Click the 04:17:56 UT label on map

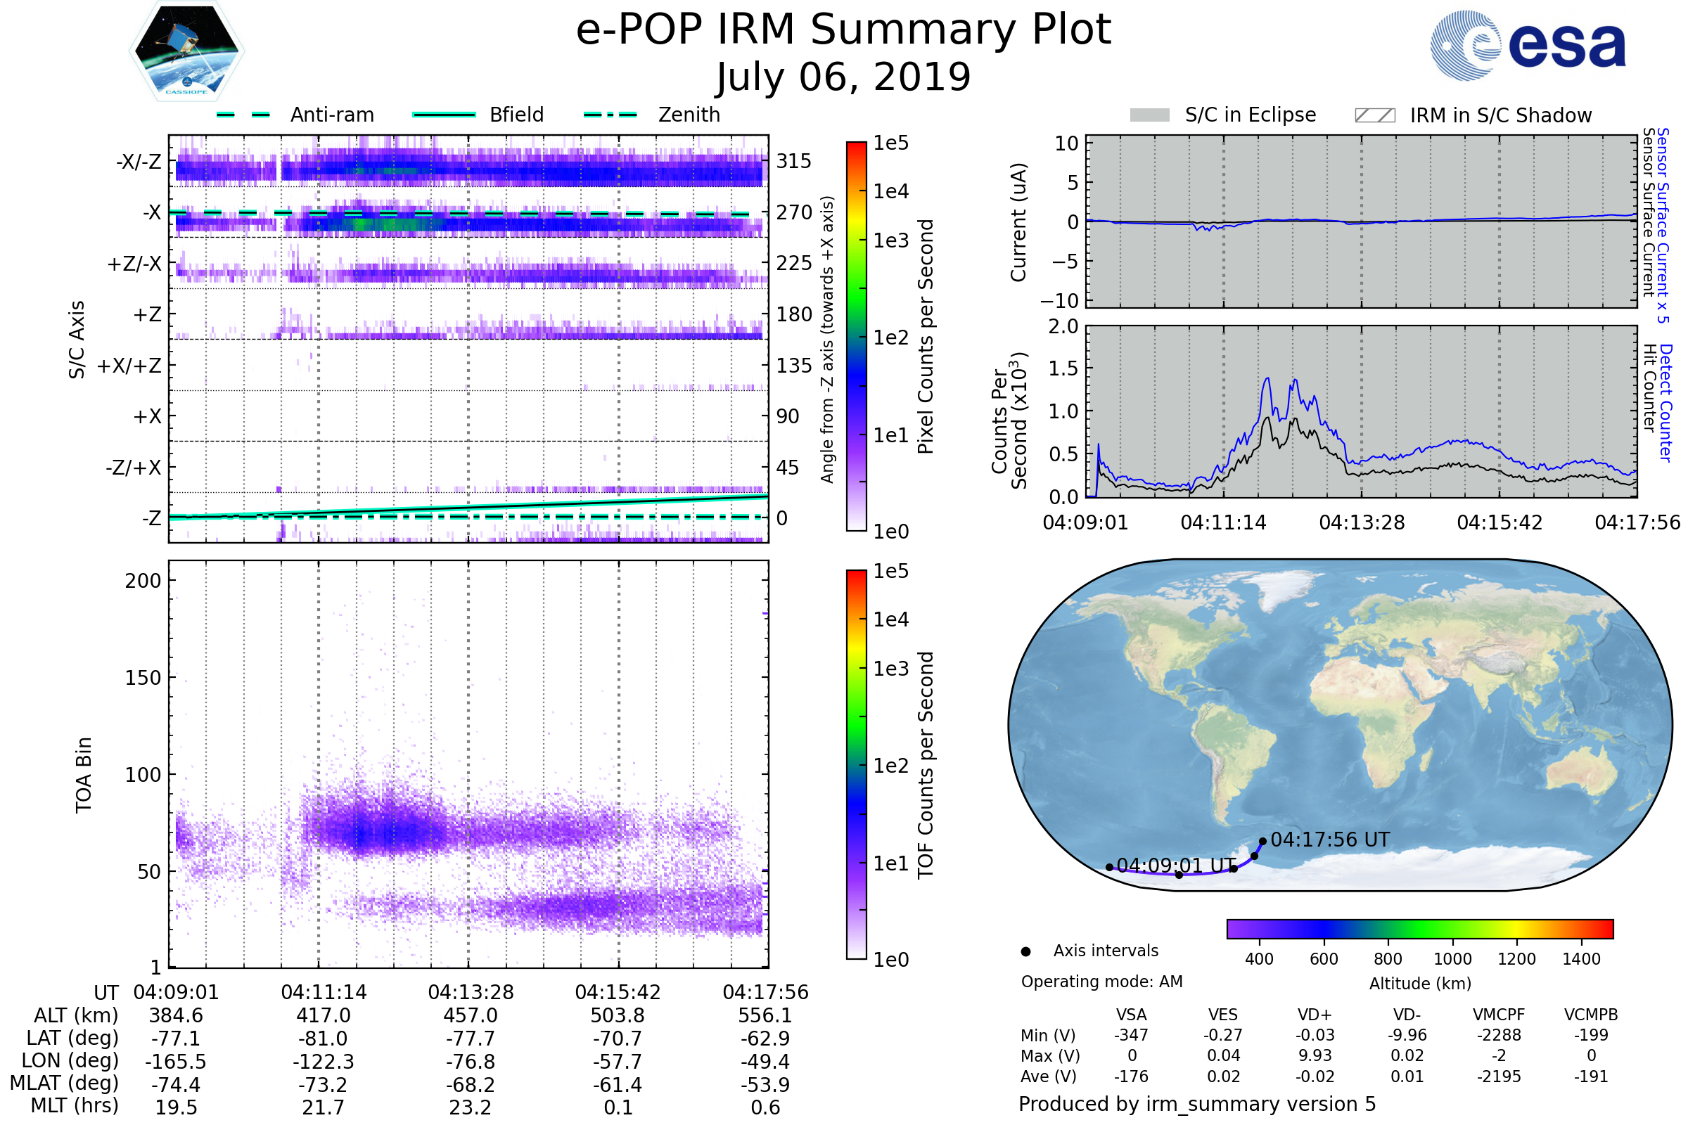pos(1330,840)
